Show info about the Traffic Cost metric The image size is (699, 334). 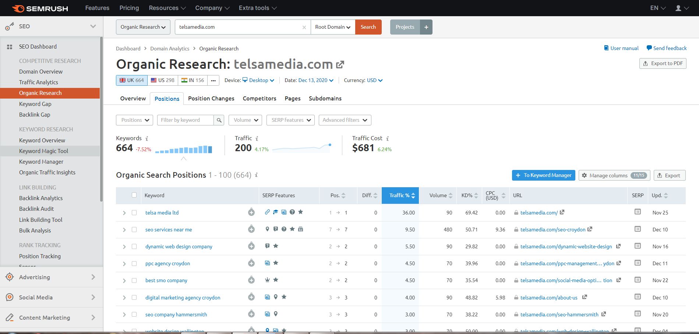point(388,139)
